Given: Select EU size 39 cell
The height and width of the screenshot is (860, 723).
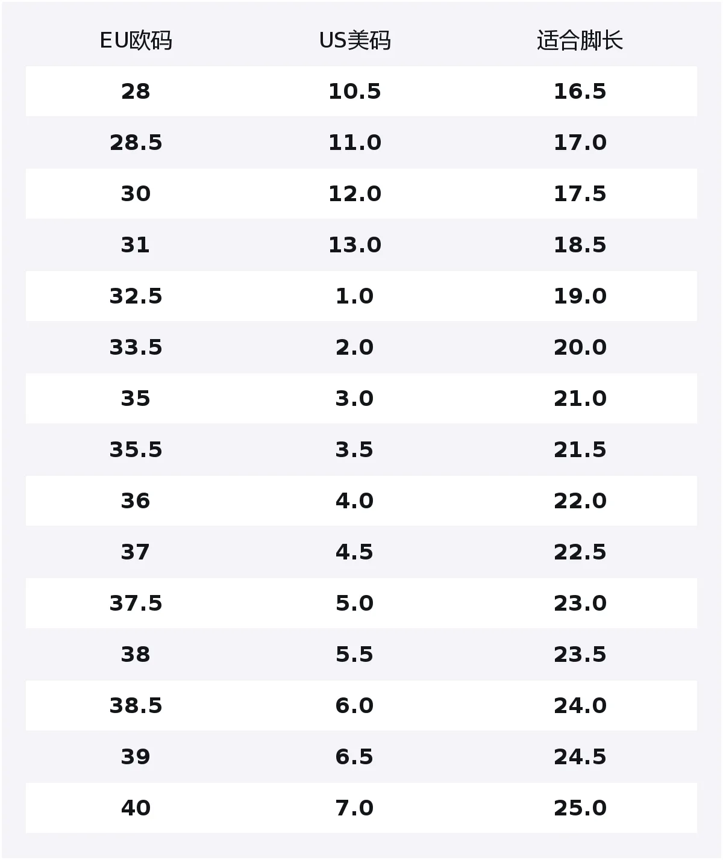Looking at the screenshot, I should point(136,757).
